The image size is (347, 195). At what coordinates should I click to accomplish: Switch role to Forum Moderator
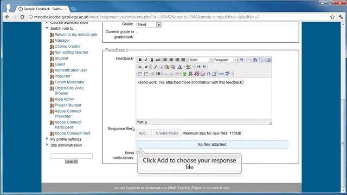(69, 82)
